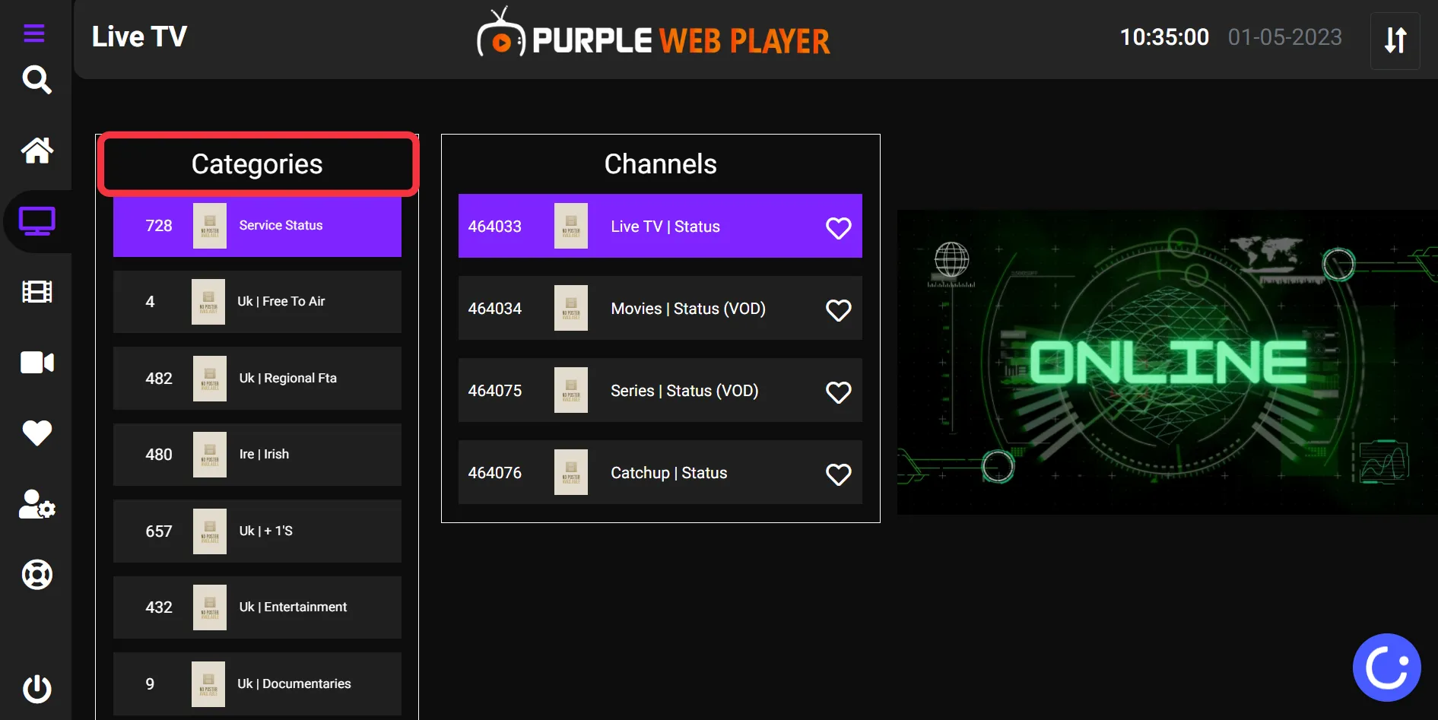Click the Live TV page title

139,36
